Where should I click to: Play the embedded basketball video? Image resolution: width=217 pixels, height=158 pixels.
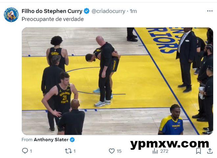117,81
